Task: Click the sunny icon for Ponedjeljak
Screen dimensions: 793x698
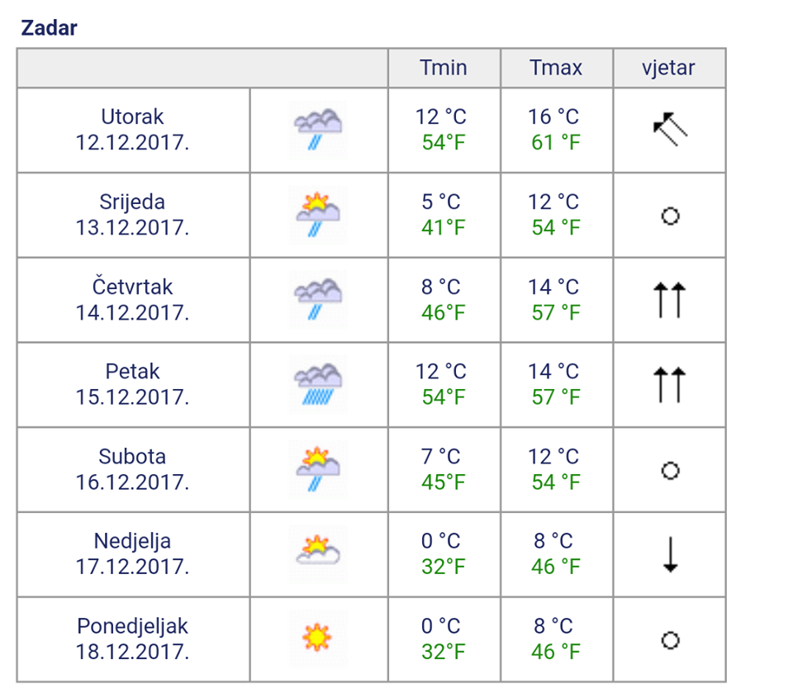Action: (x=318, y=639)
